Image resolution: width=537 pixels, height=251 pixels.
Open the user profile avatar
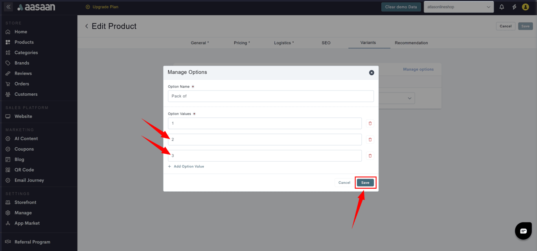click(x=526, y=7)
